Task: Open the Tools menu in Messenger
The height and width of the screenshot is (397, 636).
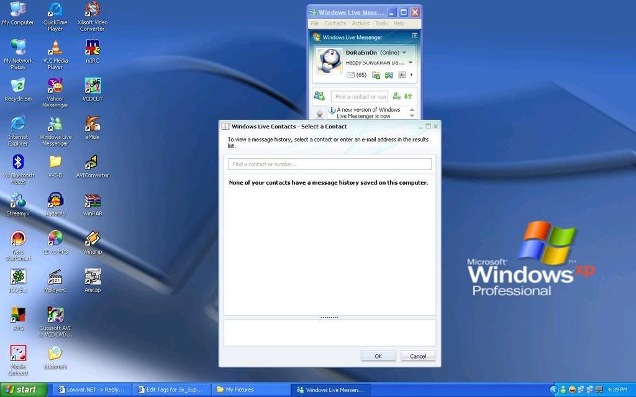Action: [381, 23]
